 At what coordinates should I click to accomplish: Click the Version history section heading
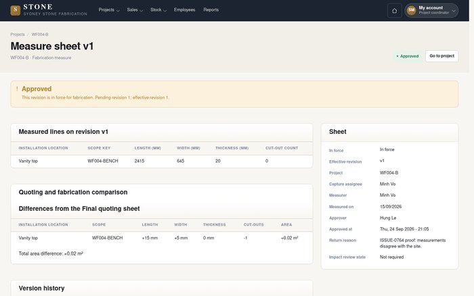tap(41, 288)
